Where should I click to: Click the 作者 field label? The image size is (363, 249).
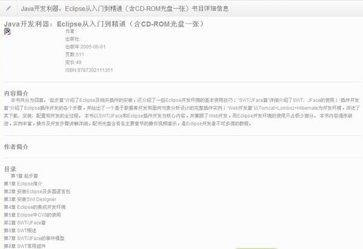pyautogui.click(x=70, y=31)
